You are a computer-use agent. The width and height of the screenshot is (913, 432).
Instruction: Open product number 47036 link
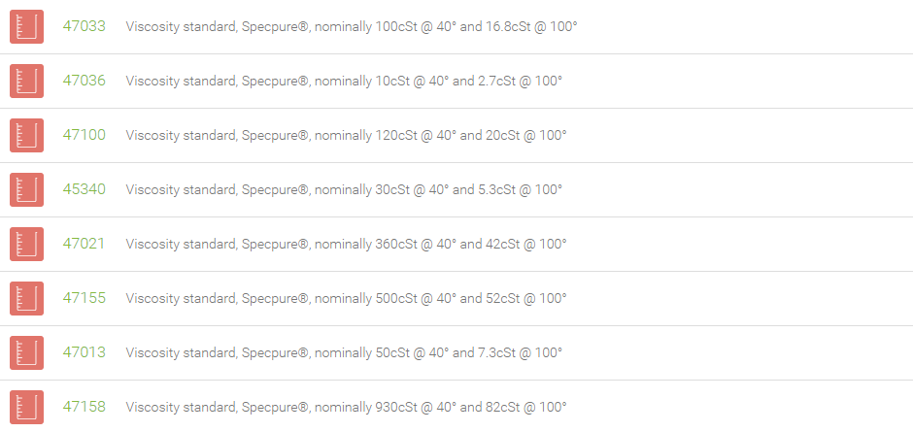tap(85, 81)
